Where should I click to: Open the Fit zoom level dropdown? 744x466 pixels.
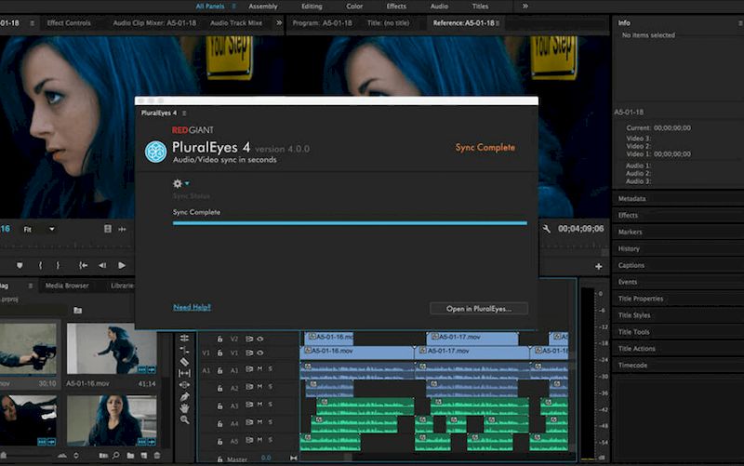39,229
